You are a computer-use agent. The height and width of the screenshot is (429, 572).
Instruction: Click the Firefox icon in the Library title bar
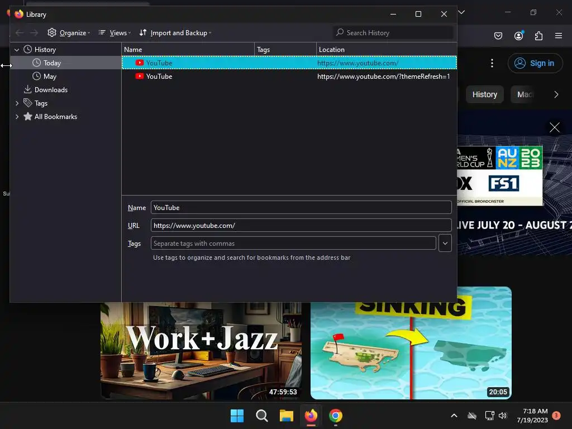(18, 14)
